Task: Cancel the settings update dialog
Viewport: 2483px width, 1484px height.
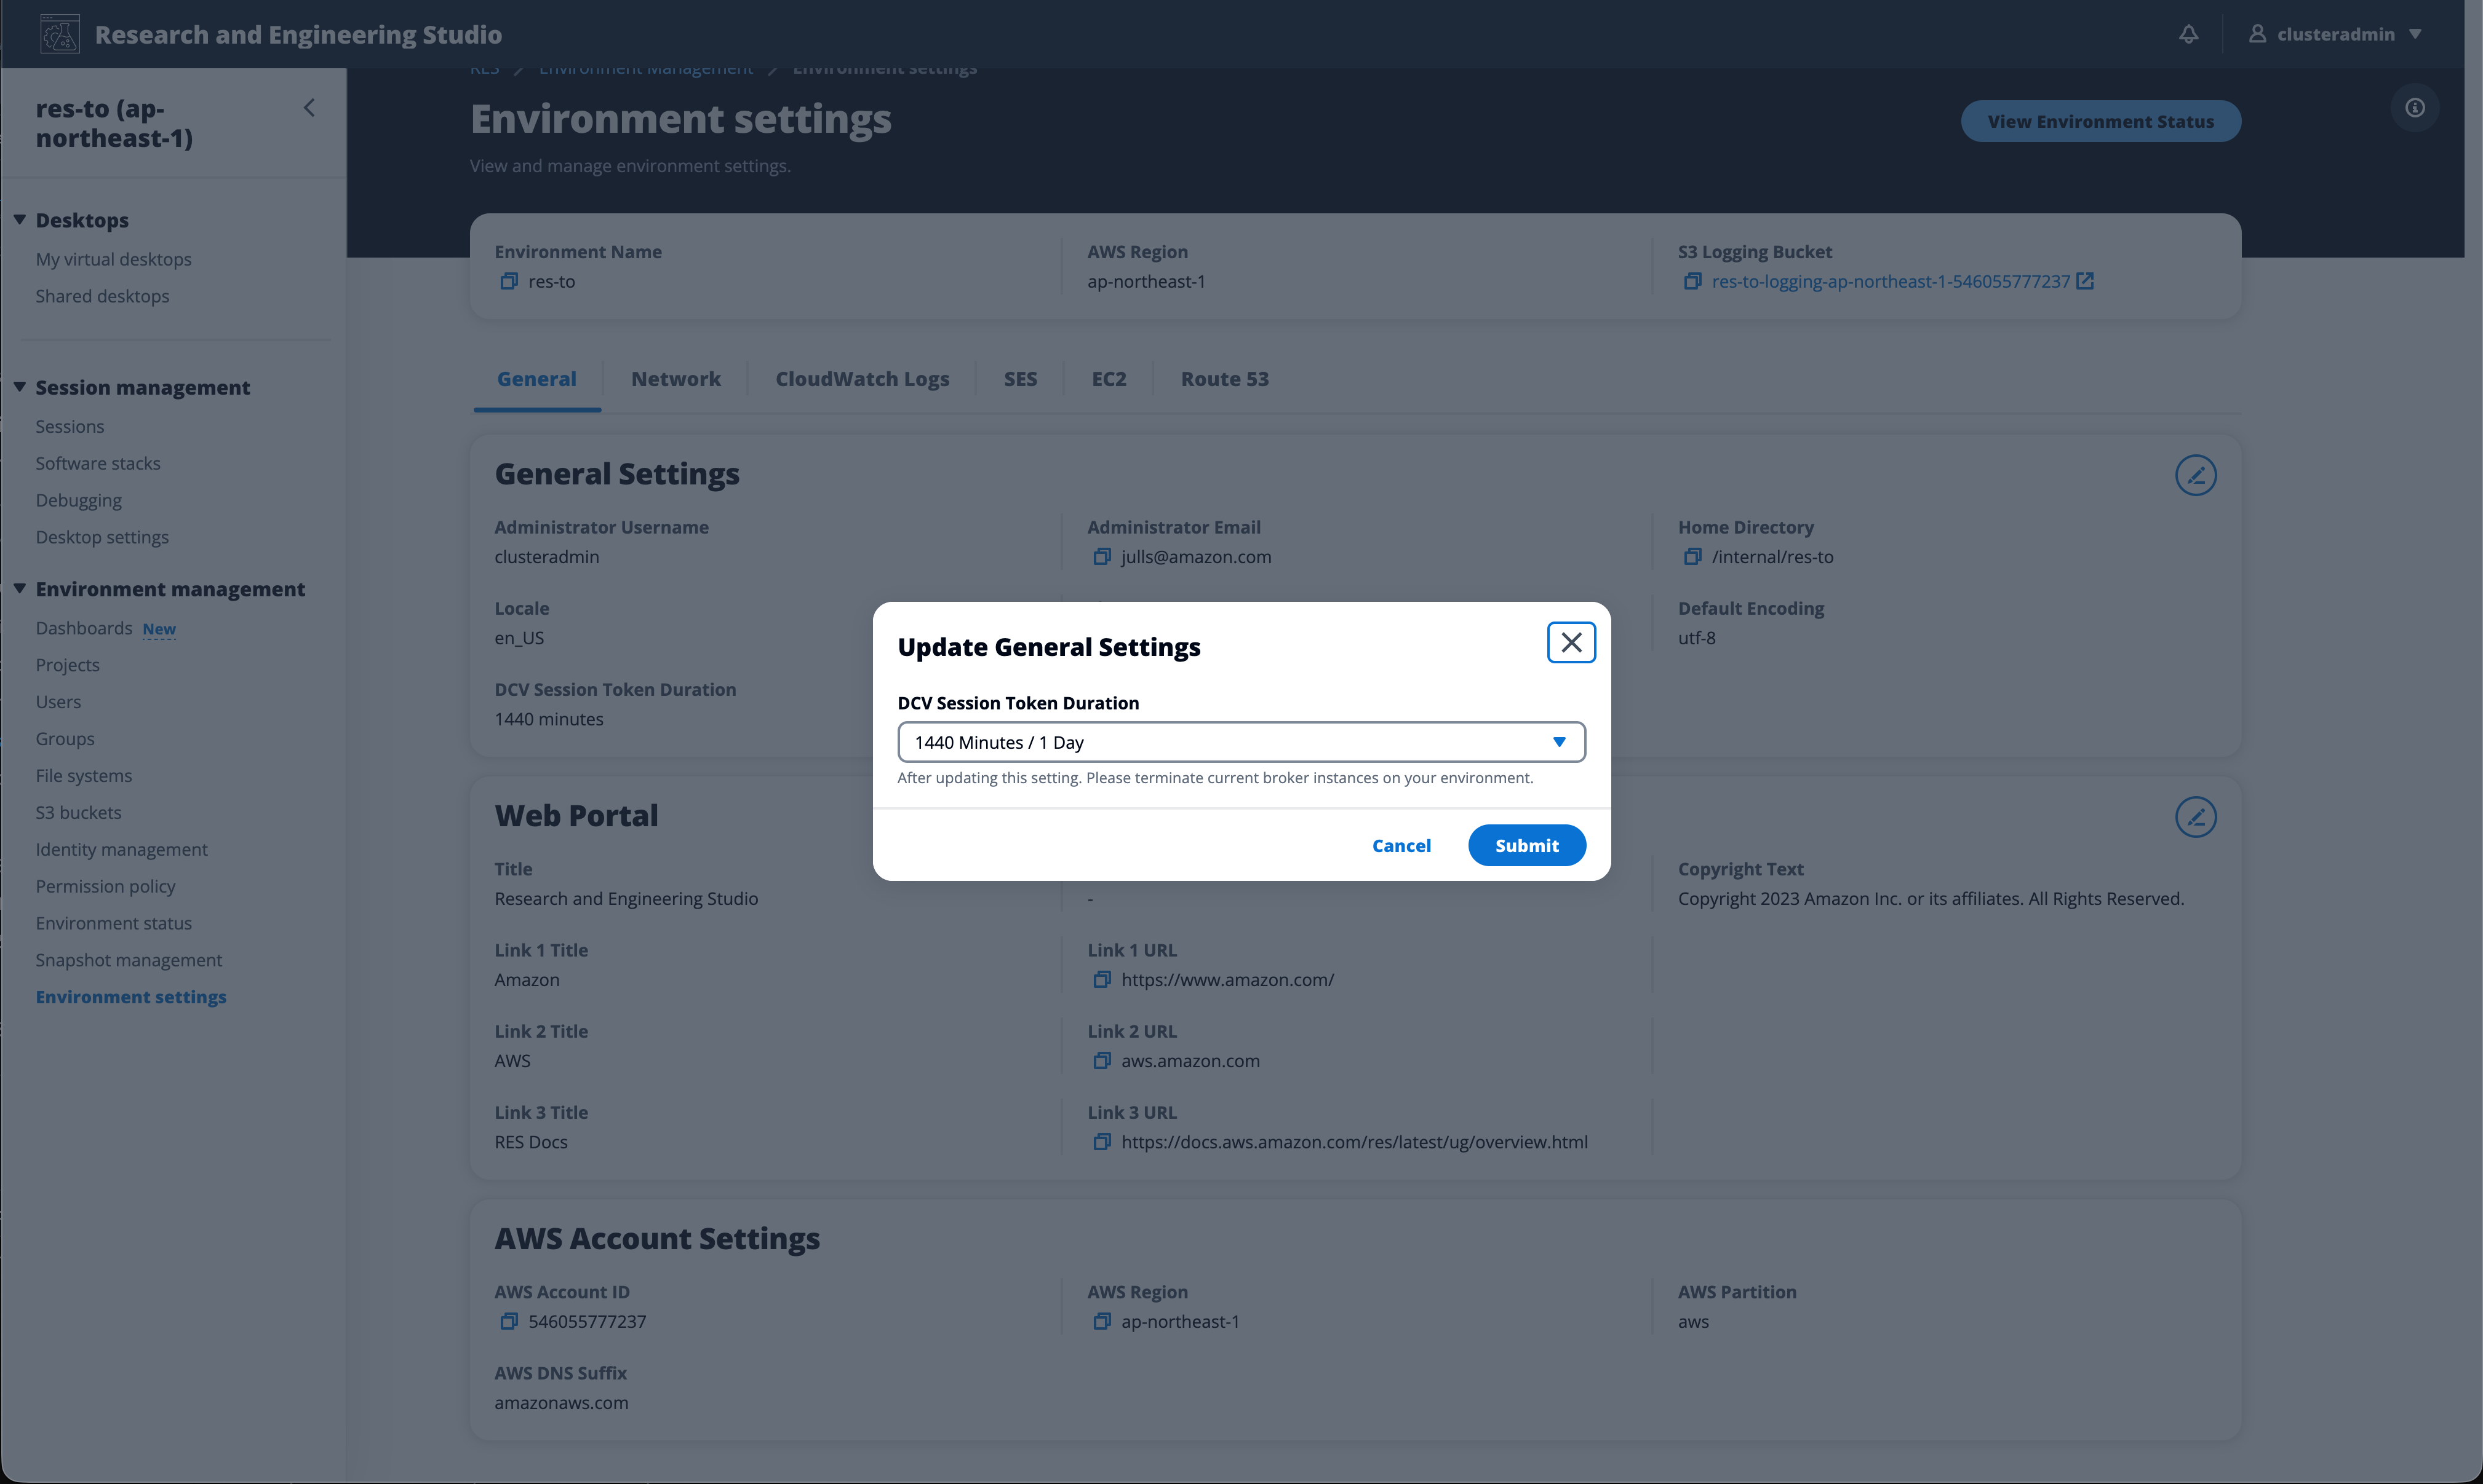Action: [x=1400, y=845]
